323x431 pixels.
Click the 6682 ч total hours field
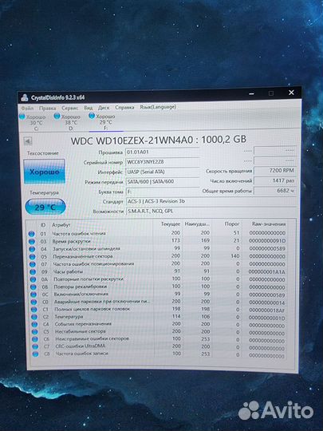275,191
